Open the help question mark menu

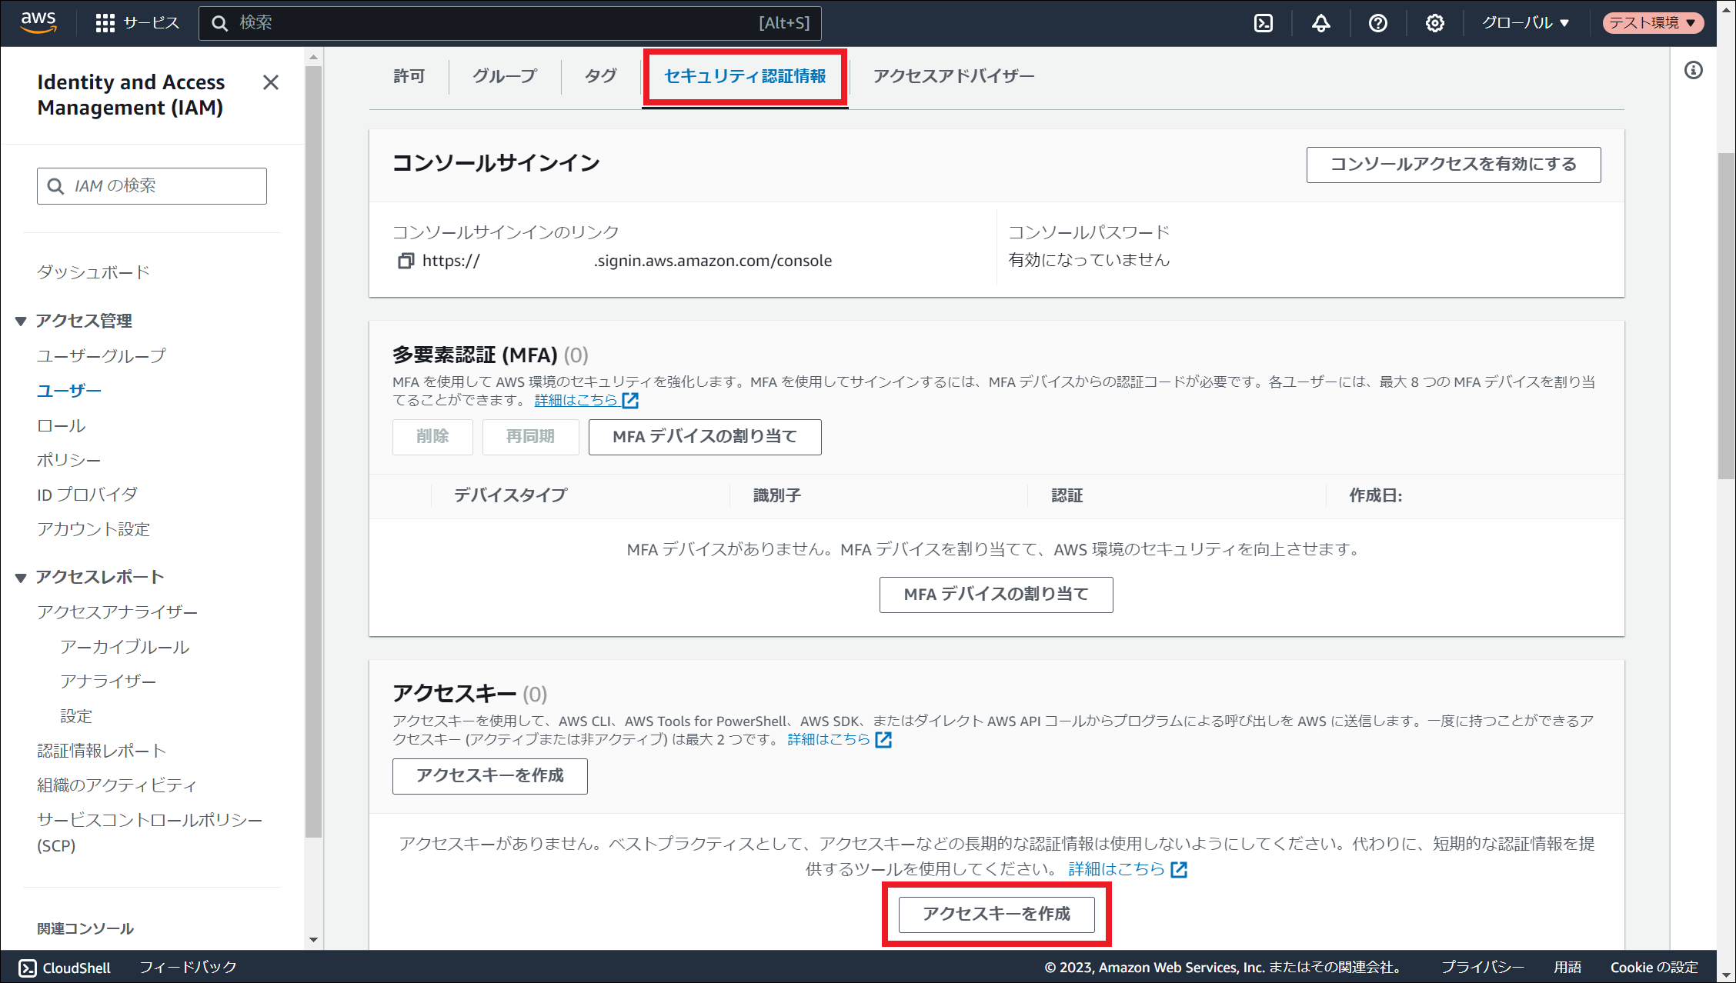[1377, 23]
